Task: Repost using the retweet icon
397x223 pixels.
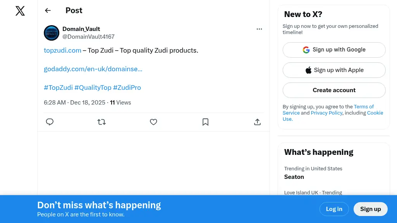Action: pyautogui.click(x=102, y=122)
